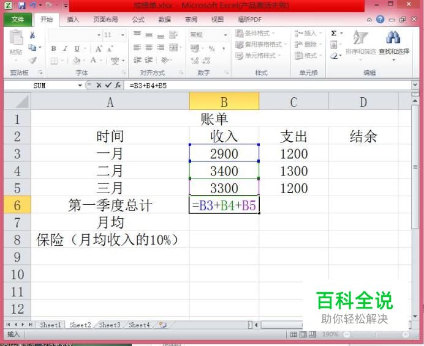Click the Font Color A icon
The image size is (424, 346).
[93, 60]
